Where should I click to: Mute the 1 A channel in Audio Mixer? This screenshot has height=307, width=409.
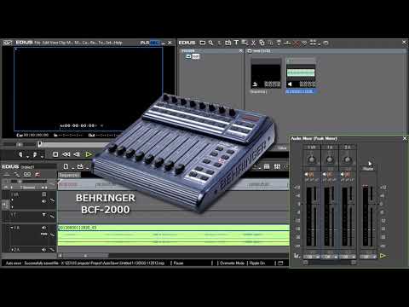click(x=327, y=174)
